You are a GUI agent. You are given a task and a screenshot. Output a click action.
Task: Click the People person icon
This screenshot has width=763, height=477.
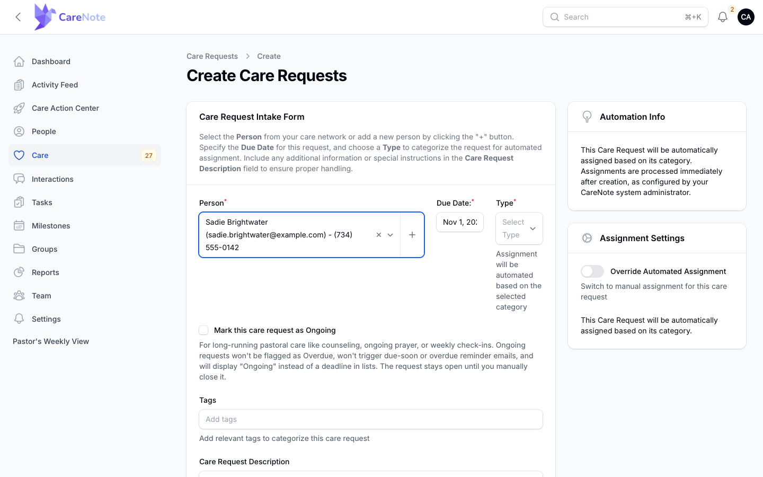click(19, 131)
